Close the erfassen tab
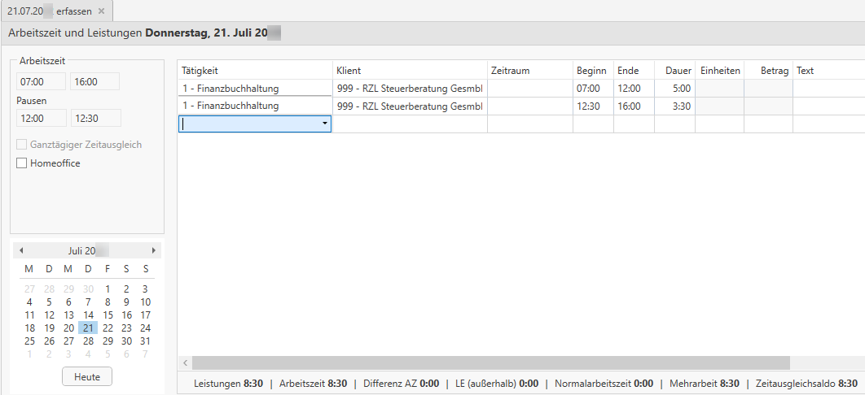This screenshot has height=395, width=865. tap(101, 11)
